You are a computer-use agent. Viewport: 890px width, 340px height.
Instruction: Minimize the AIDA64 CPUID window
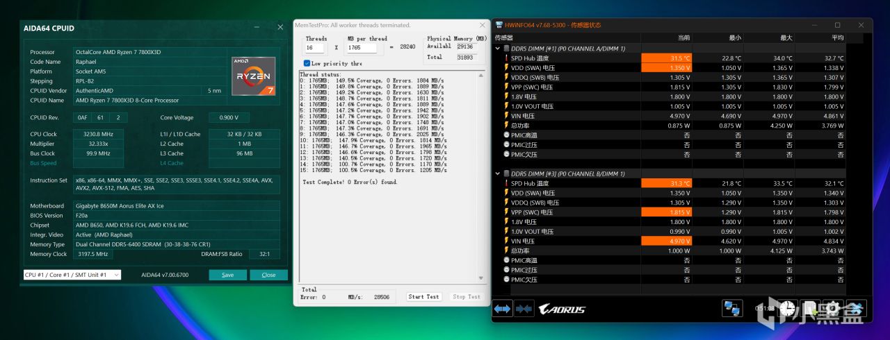click(258, 27)
